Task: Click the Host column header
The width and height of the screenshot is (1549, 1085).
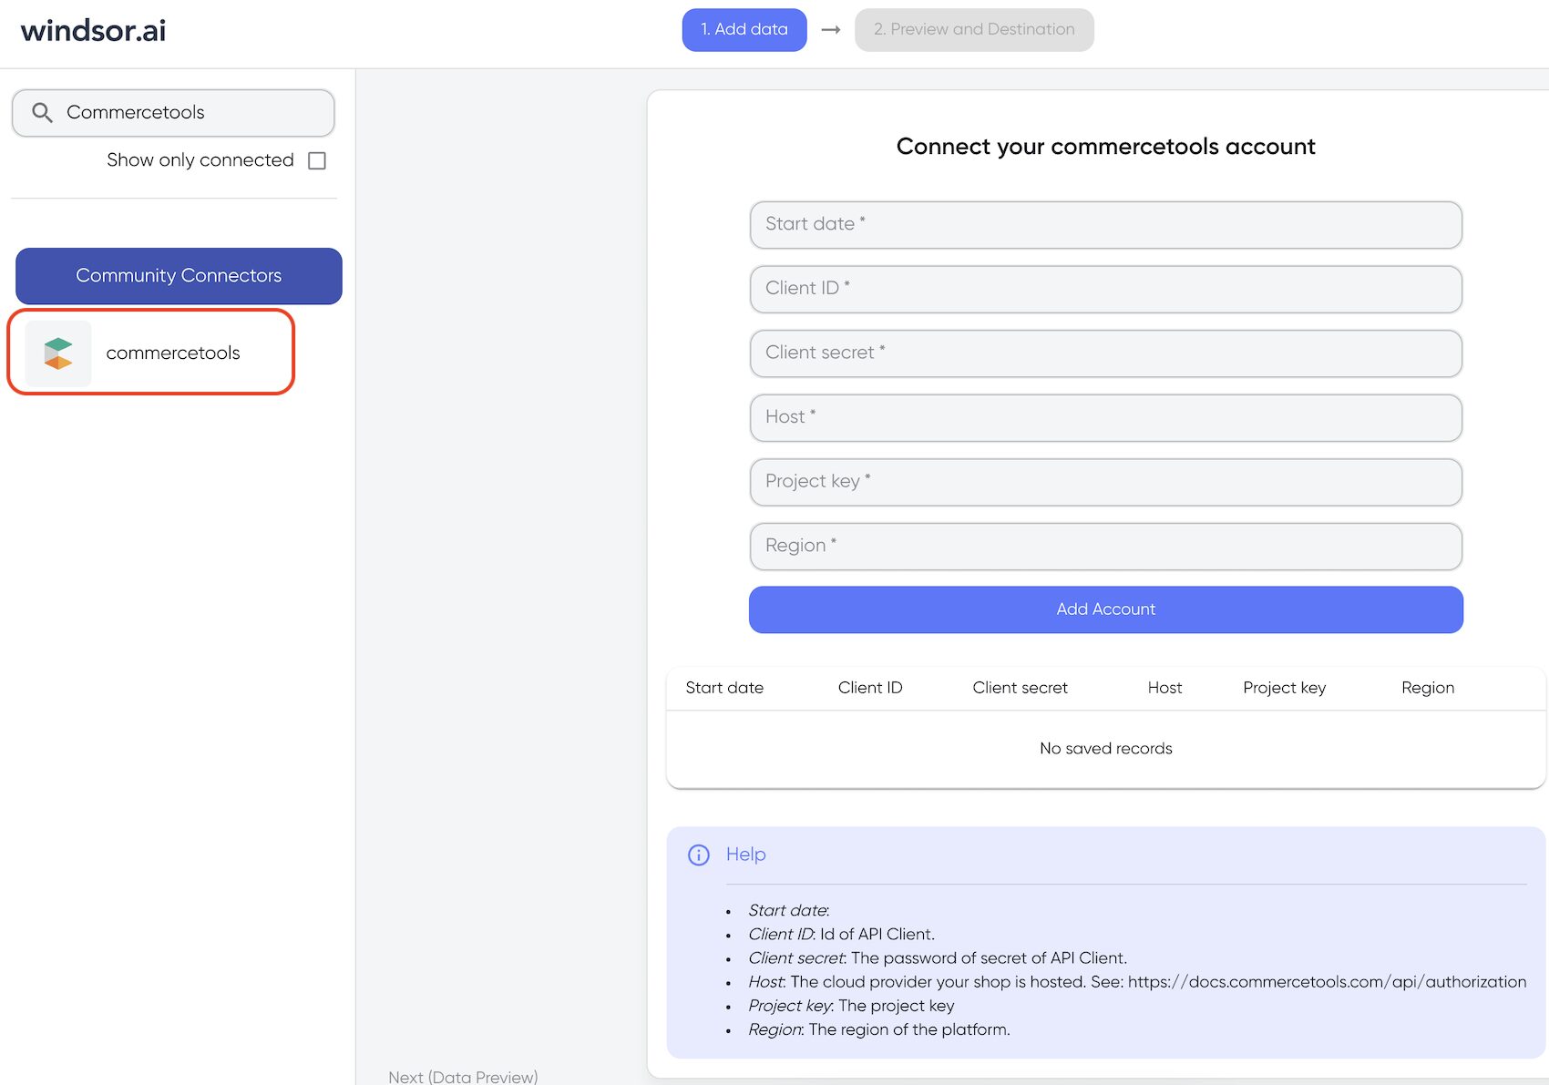Action: 1164,688
